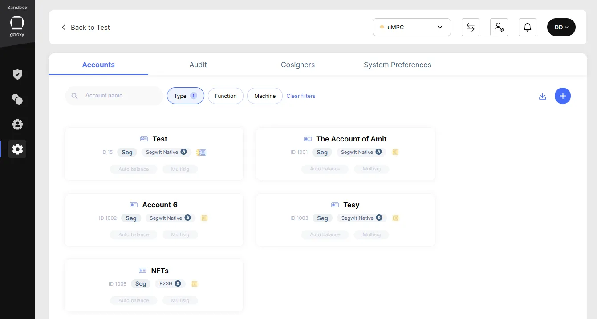Open the overlapping circles icon in sidebar
Image resolution: width=597 pixels, height=319 pixels.
coord(17,99)
